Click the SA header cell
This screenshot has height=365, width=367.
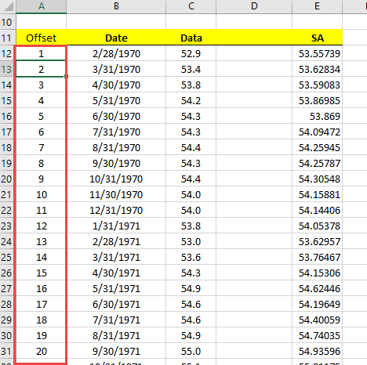317,38
